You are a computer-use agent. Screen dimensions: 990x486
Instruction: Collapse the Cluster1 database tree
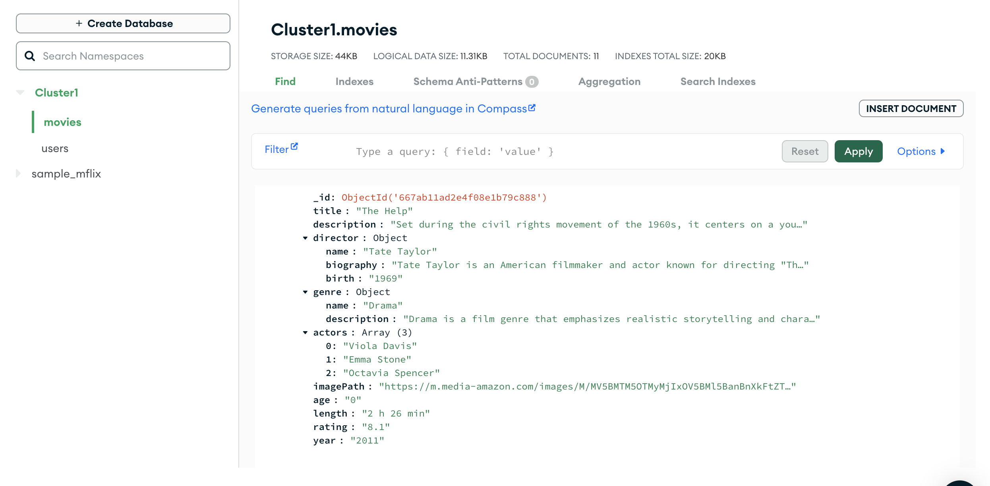tap(20, 93)
